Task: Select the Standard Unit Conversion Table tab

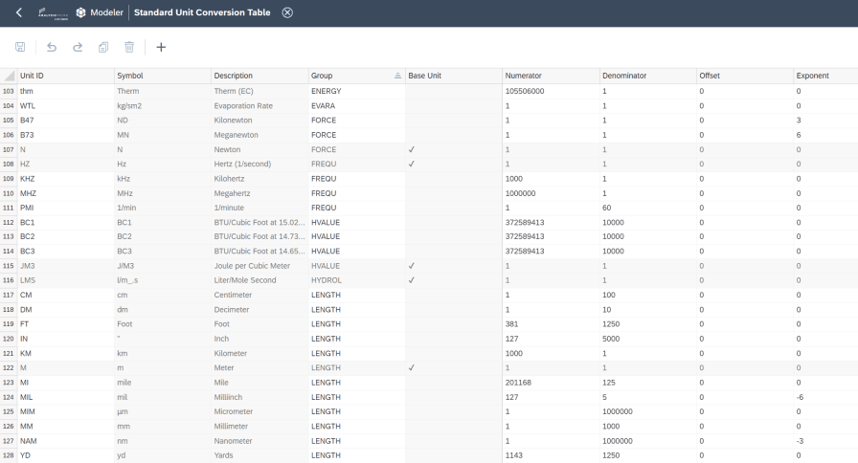Action: [202, 12]
